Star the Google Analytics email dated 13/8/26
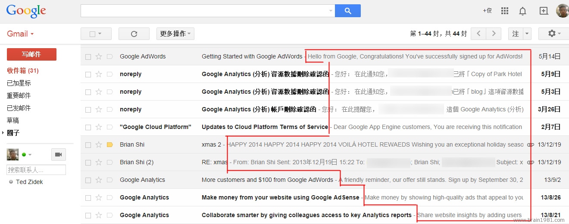The width and height of the screenshot is (569, 224). [98, 197]
